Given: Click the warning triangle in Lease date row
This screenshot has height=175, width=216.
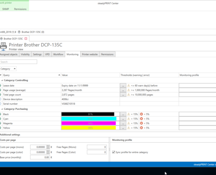Looking at the screenshot, I should [x=129, y=86].
